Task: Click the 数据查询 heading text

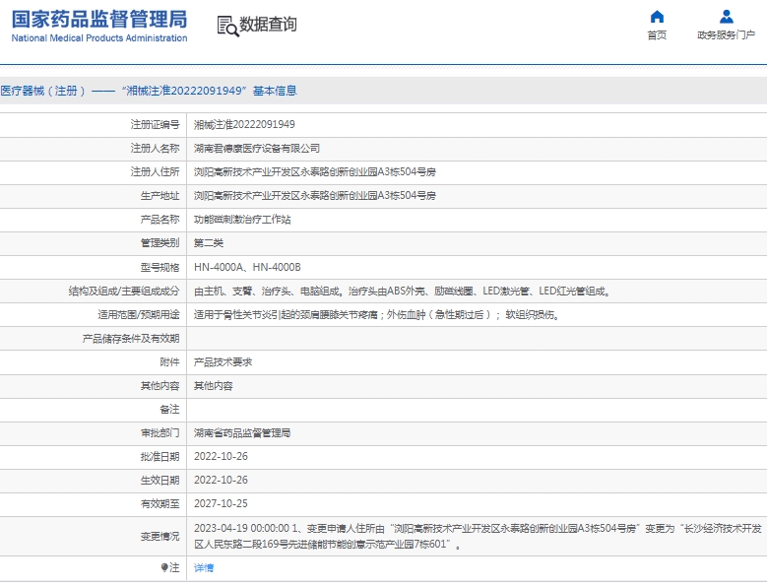Action: tap(268, 25)
